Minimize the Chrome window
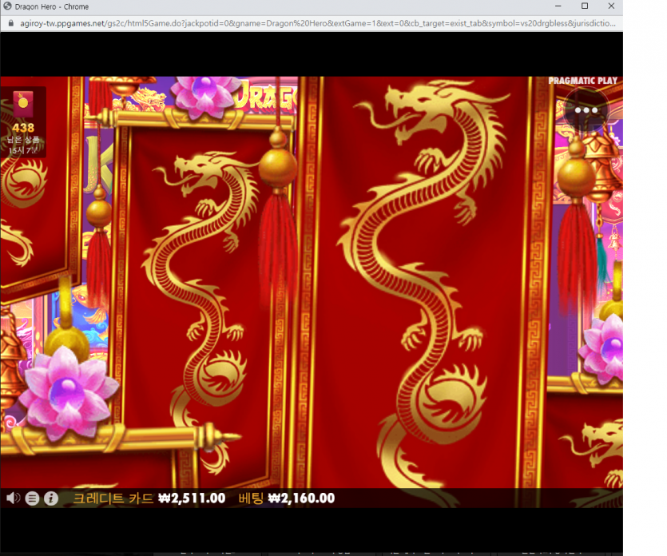 point(558,6)
